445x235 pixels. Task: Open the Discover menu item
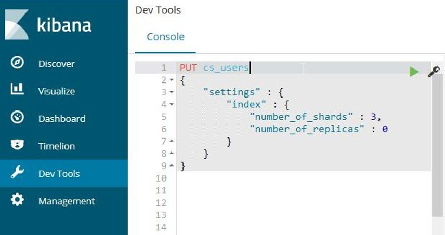[x=56, y=64]
